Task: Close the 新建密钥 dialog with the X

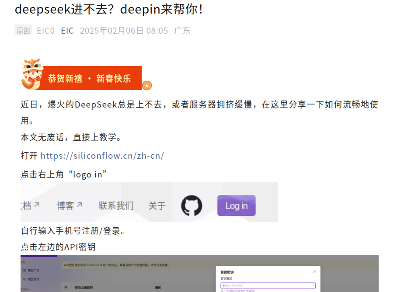Action: (315, 271)
